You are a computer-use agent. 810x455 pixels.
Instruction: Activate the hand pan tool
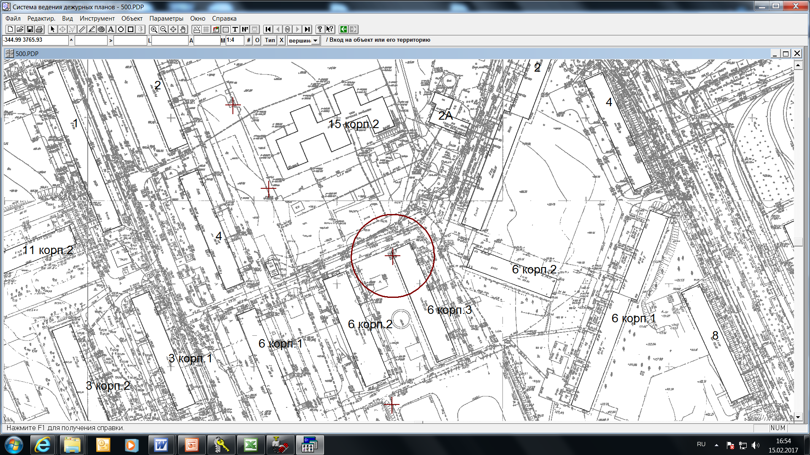(x=183, y=29)
